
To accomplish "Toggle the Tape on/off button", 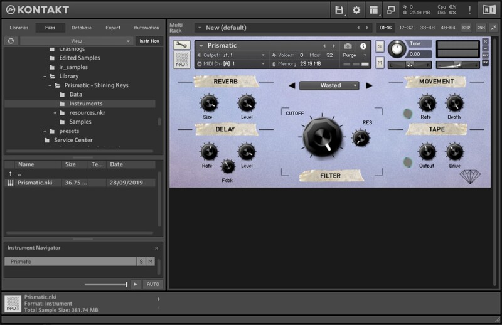I will (407, 162).
